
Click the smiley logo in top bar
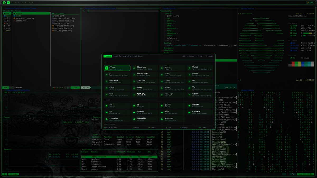click(x=5, y=2)
